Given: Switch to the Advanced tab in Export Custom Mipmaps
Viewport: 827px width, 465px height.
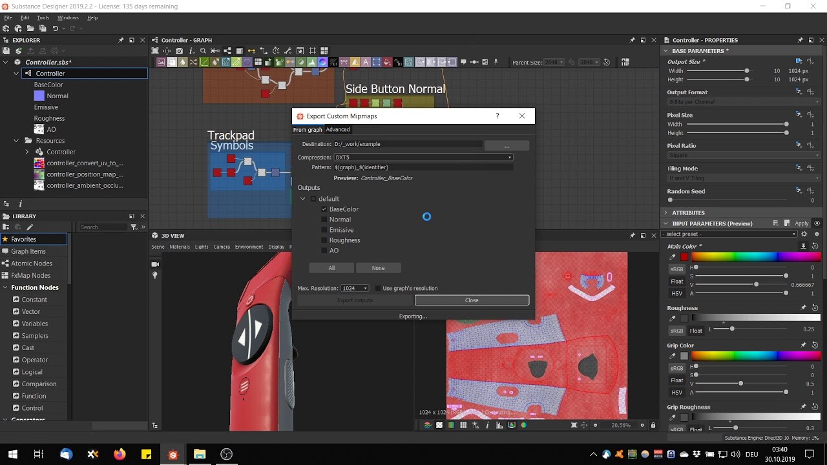Looking at the screenshot, I should [x=337, y=129].
